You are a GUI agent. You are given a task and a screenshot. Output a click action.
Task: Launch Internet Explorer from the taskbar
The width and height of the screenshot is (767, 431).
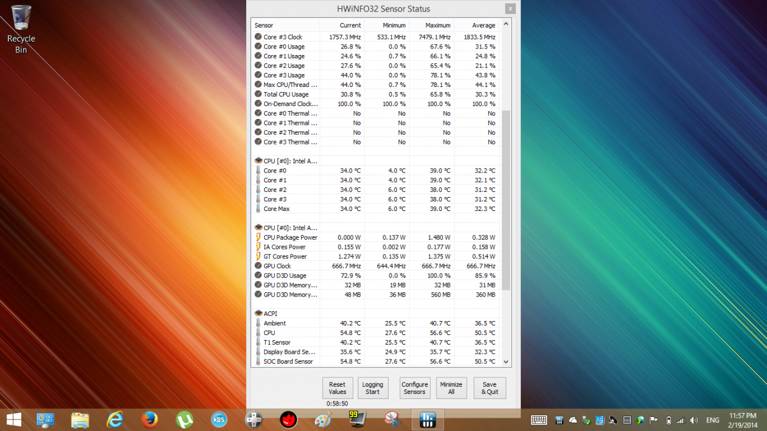point(115,419)
